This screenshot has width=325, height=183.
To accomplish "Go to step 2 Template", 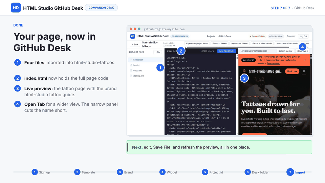I will coord(85,172).
